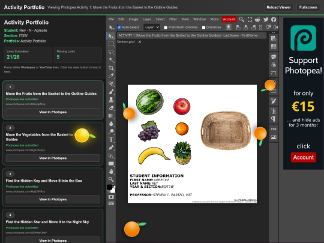
Task: Open the Facebook link icon
Action: pos(274,19)
